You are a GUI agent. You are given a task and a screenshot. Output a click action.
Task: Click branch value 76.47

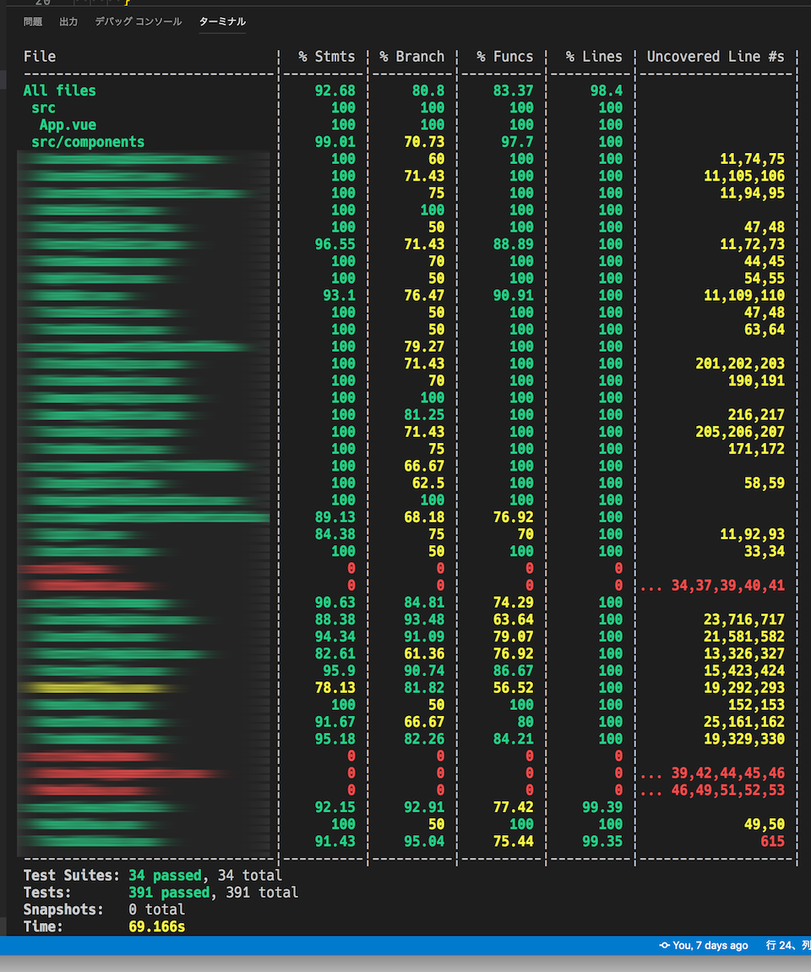pyautogui.click(x=424, y=295)
